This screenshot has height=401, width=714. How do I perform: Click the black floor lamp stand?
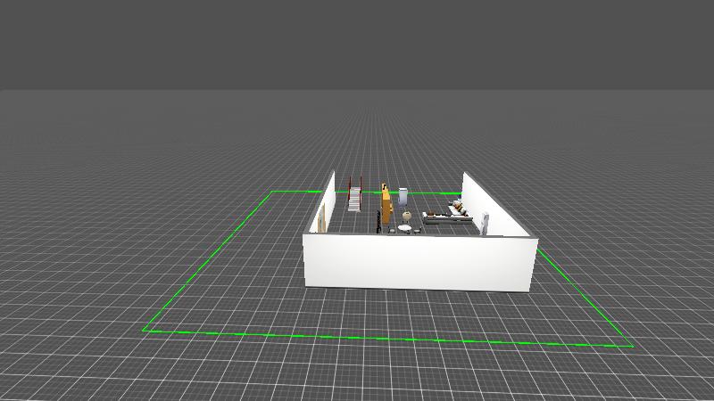tap(379, 223)
